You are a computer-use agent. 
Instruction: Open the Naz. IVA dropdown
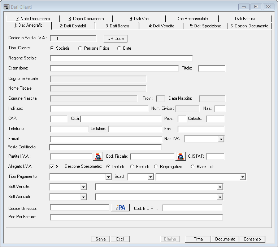coord(221,139)
